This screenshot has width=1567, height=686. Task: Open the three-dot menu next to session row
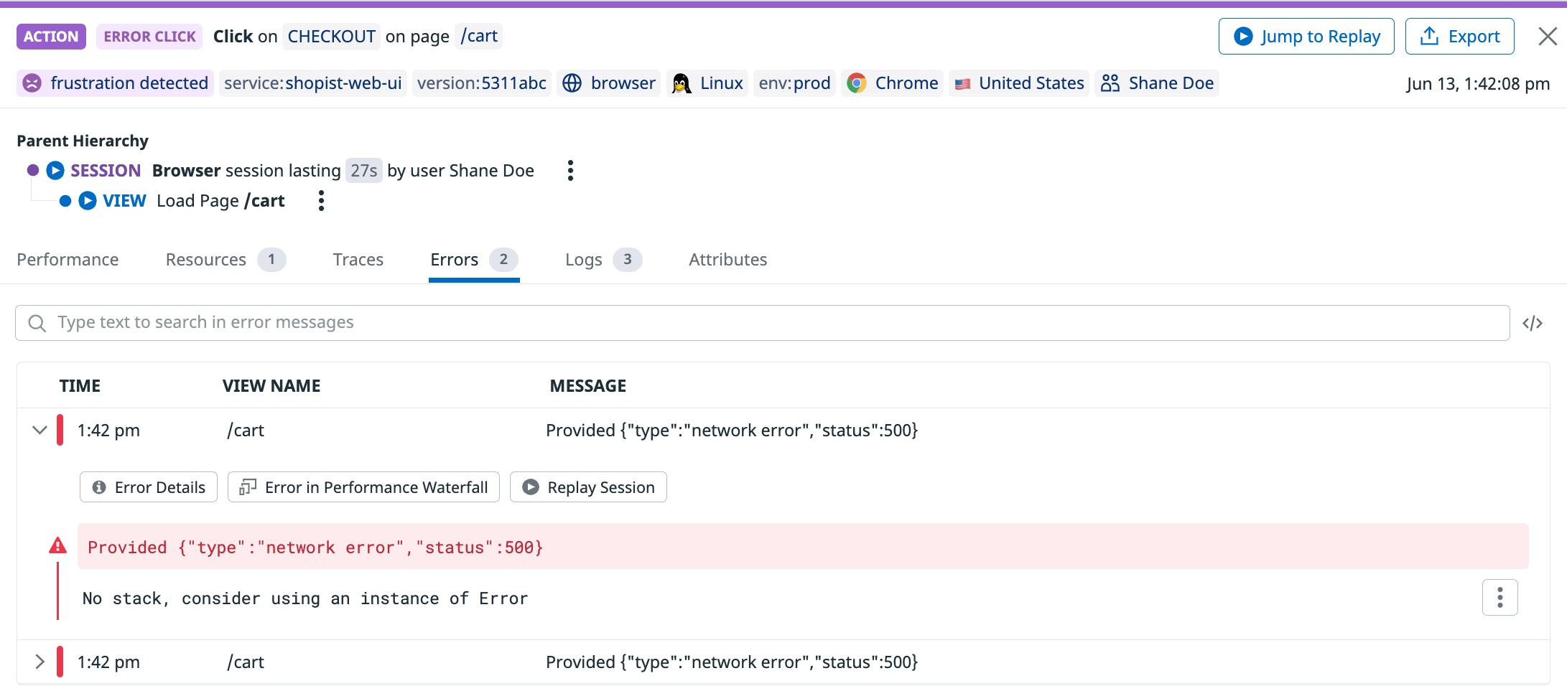(x=570, y=171)
